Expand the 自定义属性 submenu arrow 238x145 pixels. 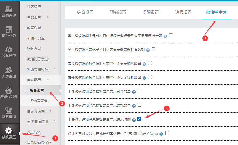pos(51,111)
